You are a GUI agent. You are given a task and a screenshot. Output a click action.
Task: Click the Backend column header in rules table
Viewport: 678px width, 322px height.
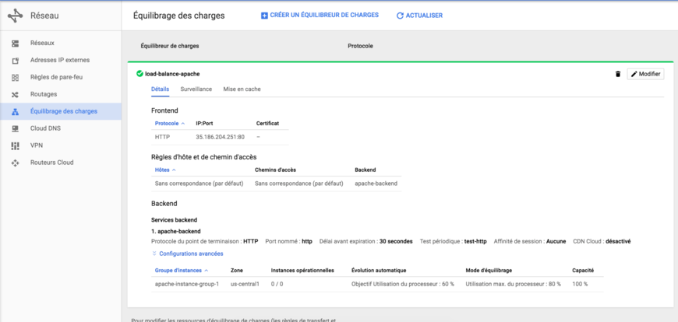tap(365, 170)
